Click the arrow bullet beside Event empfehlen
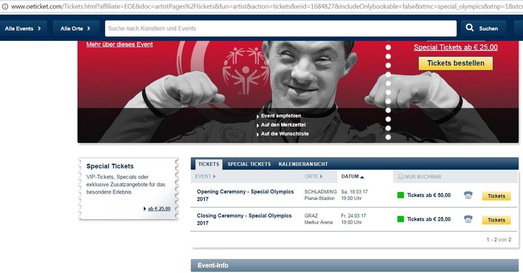This screenshot has width=523, height=273. coord(258,116)
